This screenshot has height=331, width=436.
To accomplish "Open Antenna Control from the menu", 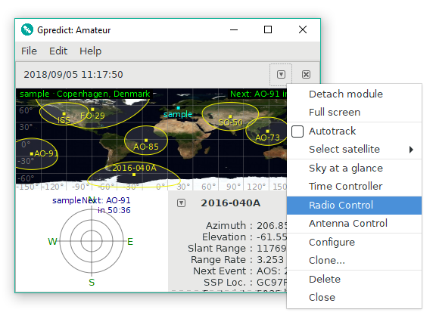I will click(x=354, y=224).
